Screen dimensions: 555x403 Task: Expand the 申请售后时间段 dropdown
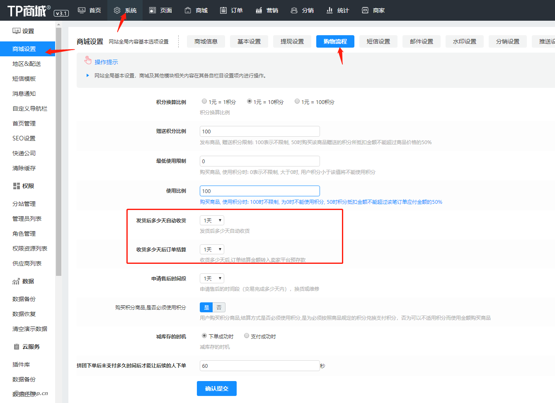click(212, 279)
